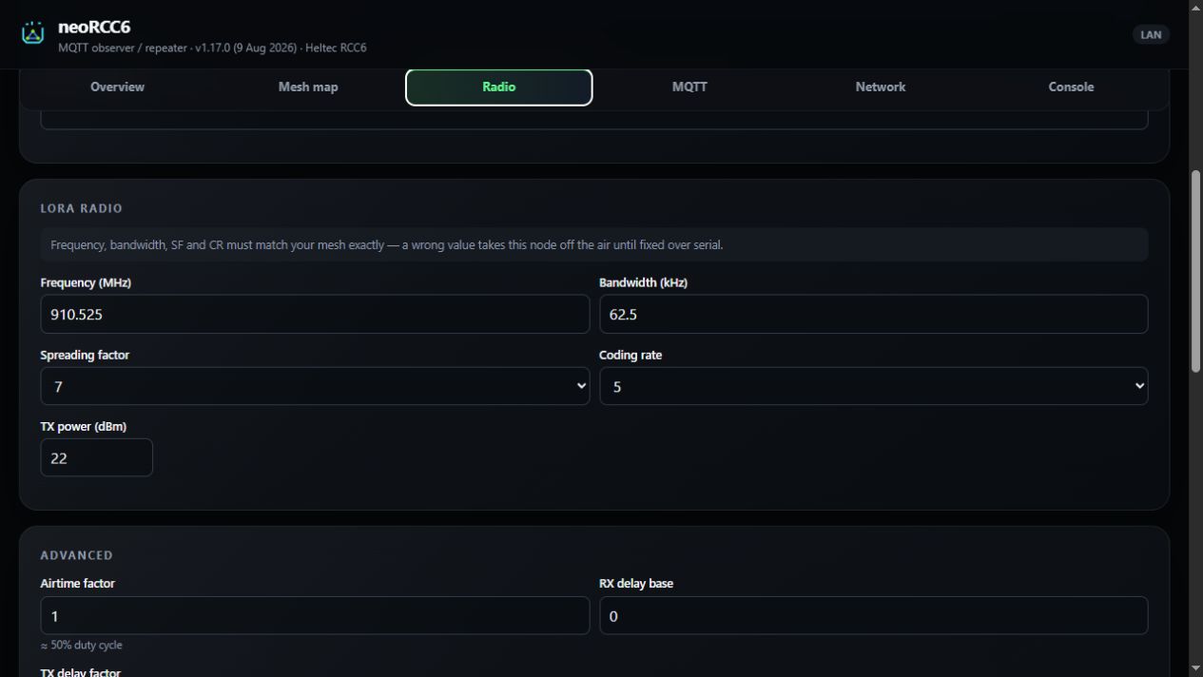The width and height of the screenshot is (1203, 677).
Task: Open the Overview tab
Action: [x=117, y=87]
